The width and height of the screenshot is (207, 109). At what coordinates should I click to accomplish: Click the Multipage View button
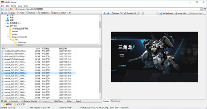(x=195, y=13)
